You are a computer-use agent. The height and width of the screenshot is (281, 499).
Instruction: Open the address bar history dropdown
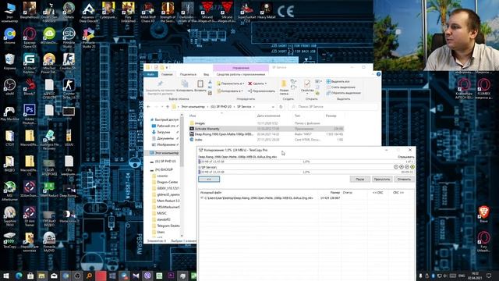click(x=273, y=107)
